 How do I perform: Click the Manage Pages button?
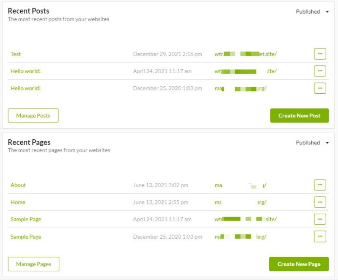tap(33, 264)
